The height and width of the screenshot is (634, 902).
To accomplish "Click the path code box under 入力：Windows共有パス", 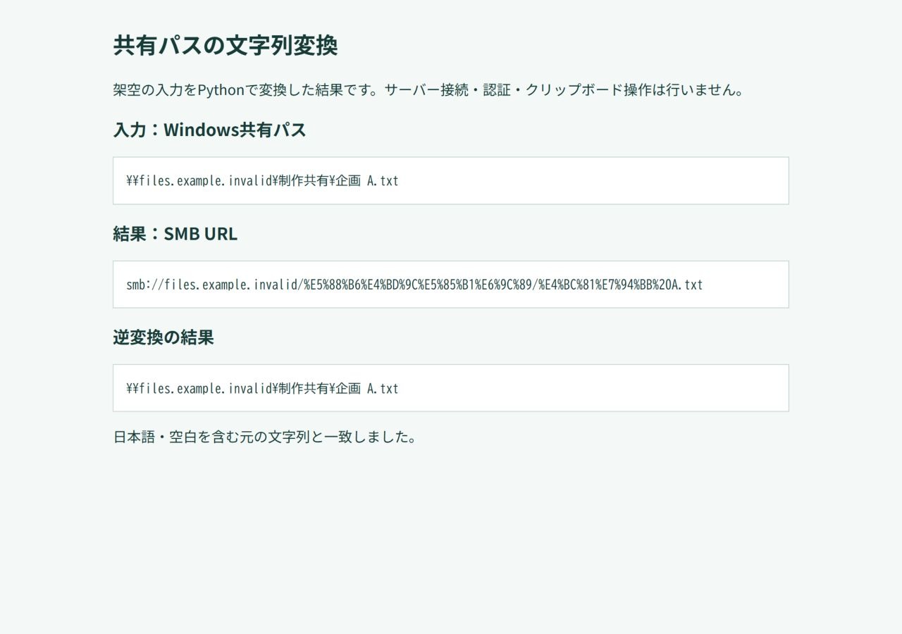I will pyautogui.click(x=451, y=180).
